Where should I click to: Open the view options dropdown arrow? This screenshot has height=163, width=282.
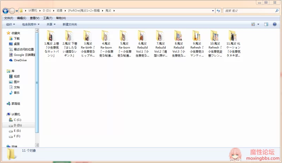click(258, 24)
